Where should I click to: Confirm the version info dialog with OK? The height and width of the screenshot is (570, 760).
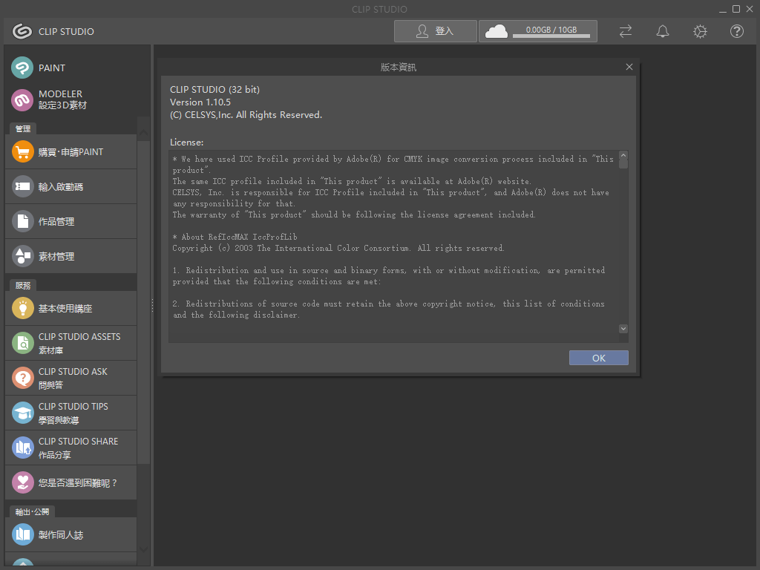point(598,357)
